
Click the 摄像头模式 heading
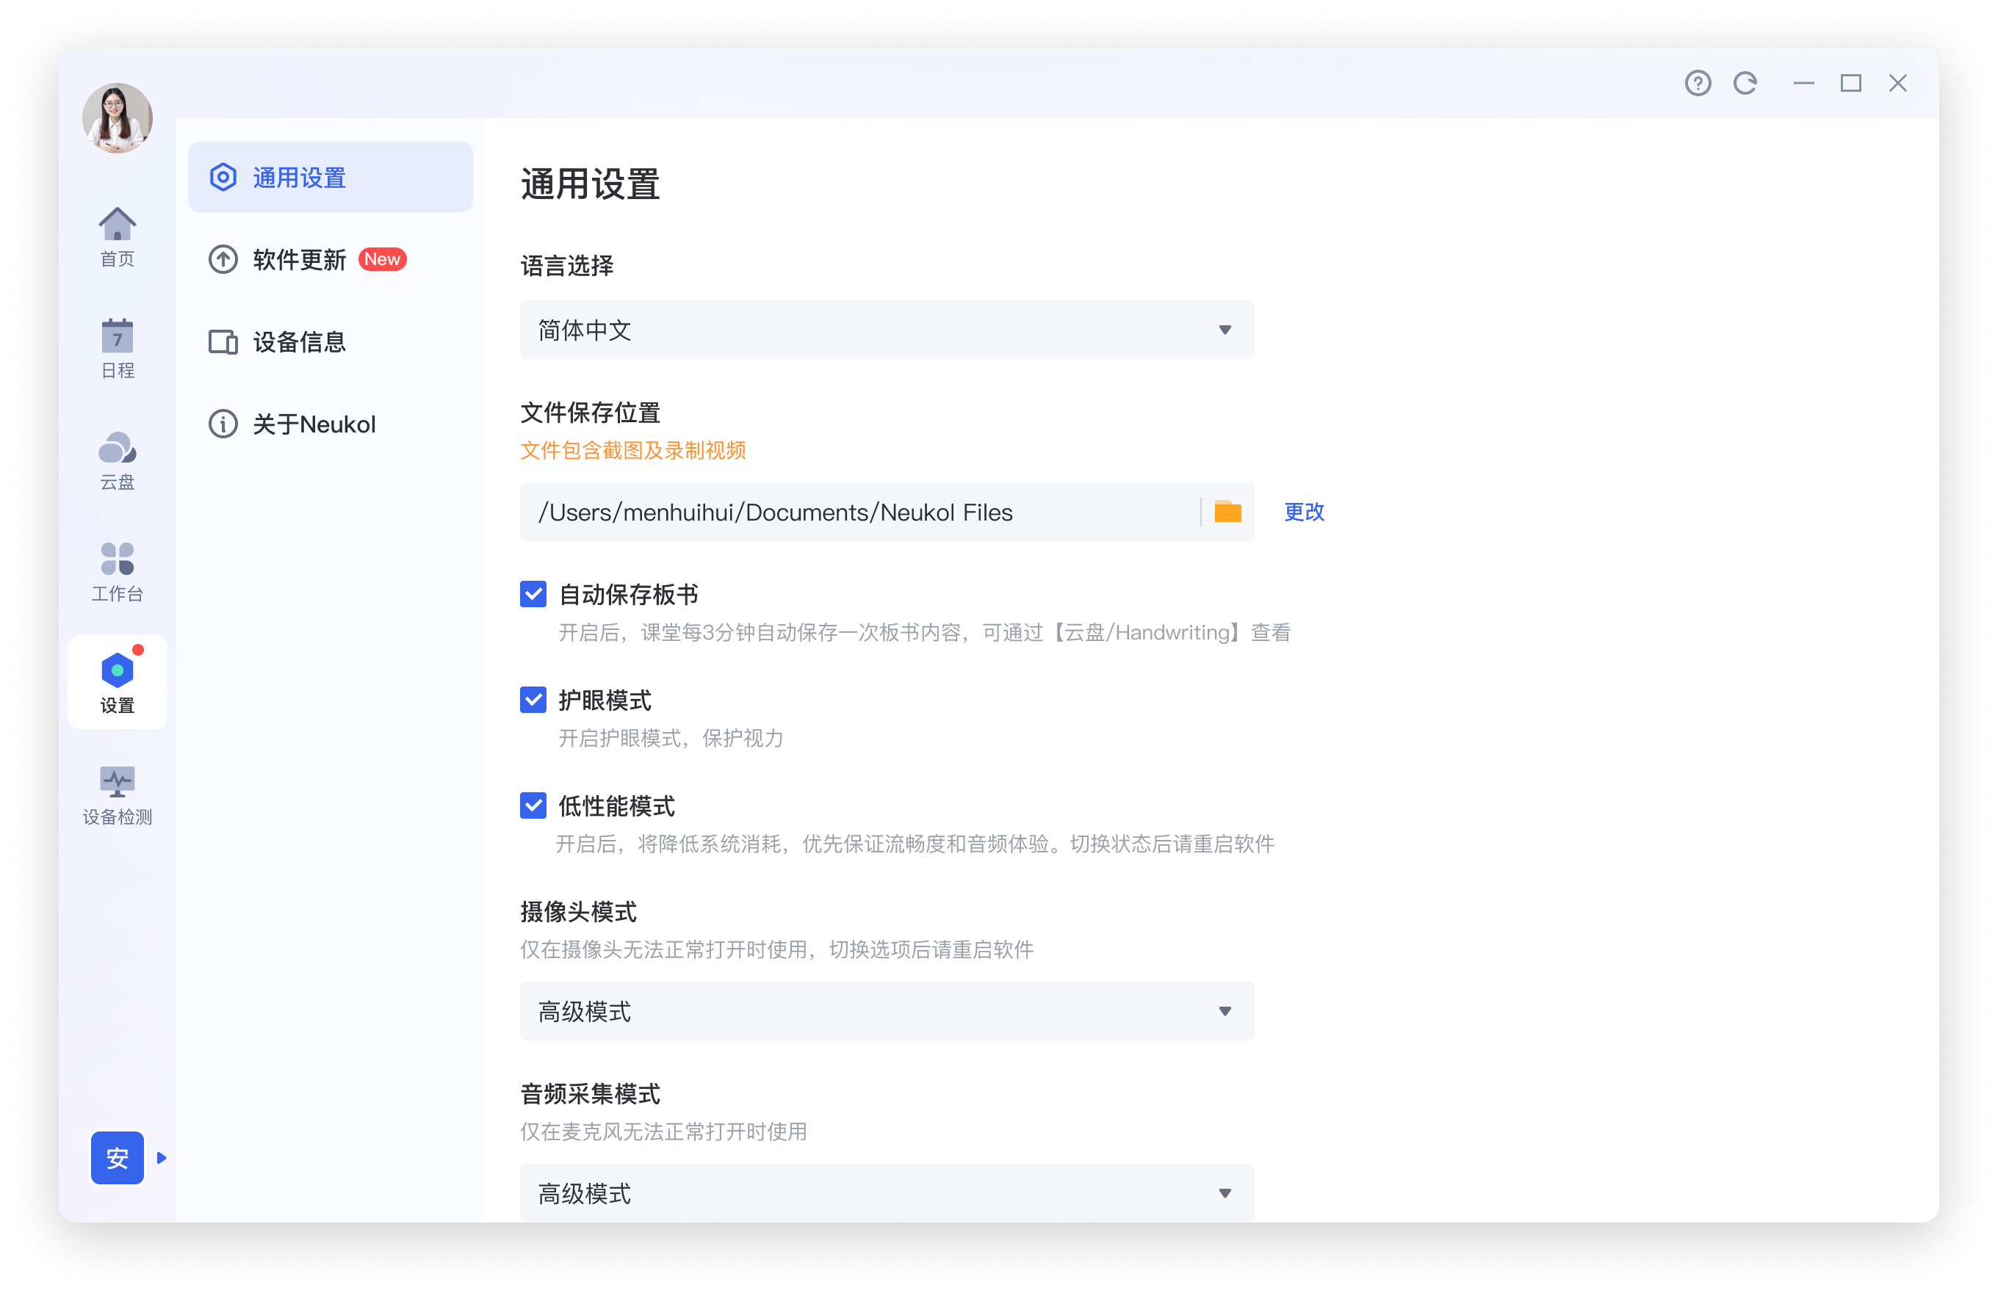pyautogui.click(x=580, y=912)
